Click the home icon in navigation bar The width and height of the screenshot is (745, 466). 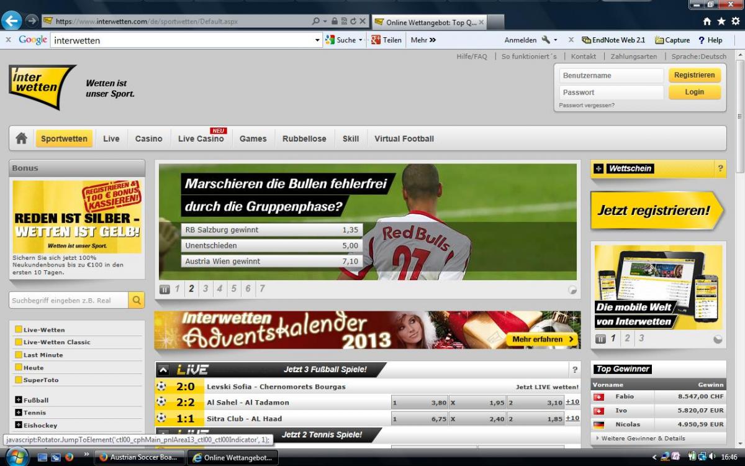[22, 139]
